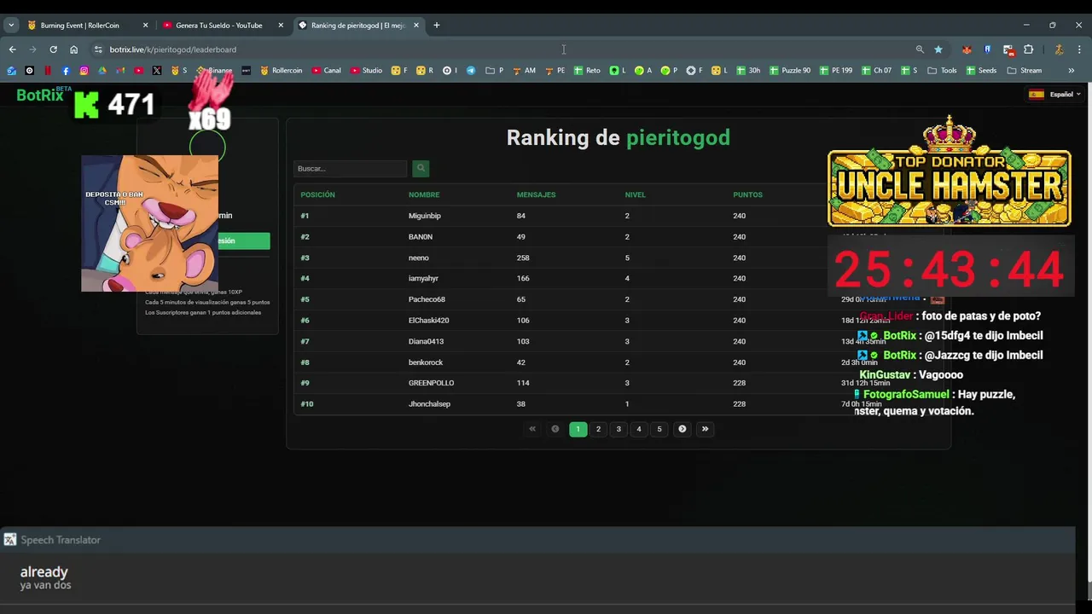Open the Puzzle 90 bookmark
1092x614 pixels.
[x=790, y=71]
